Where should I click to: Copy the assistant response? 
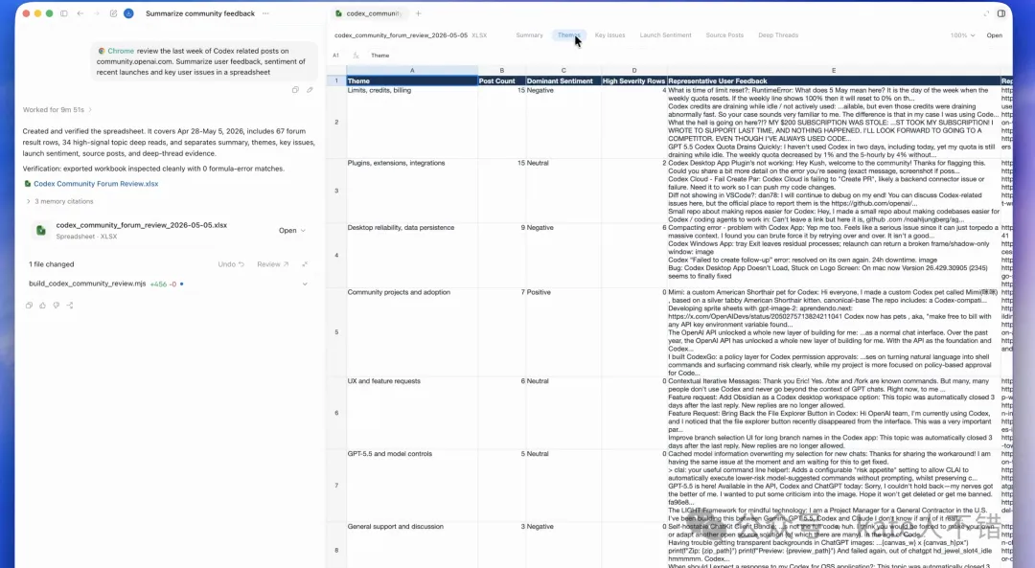pos(29,306)
